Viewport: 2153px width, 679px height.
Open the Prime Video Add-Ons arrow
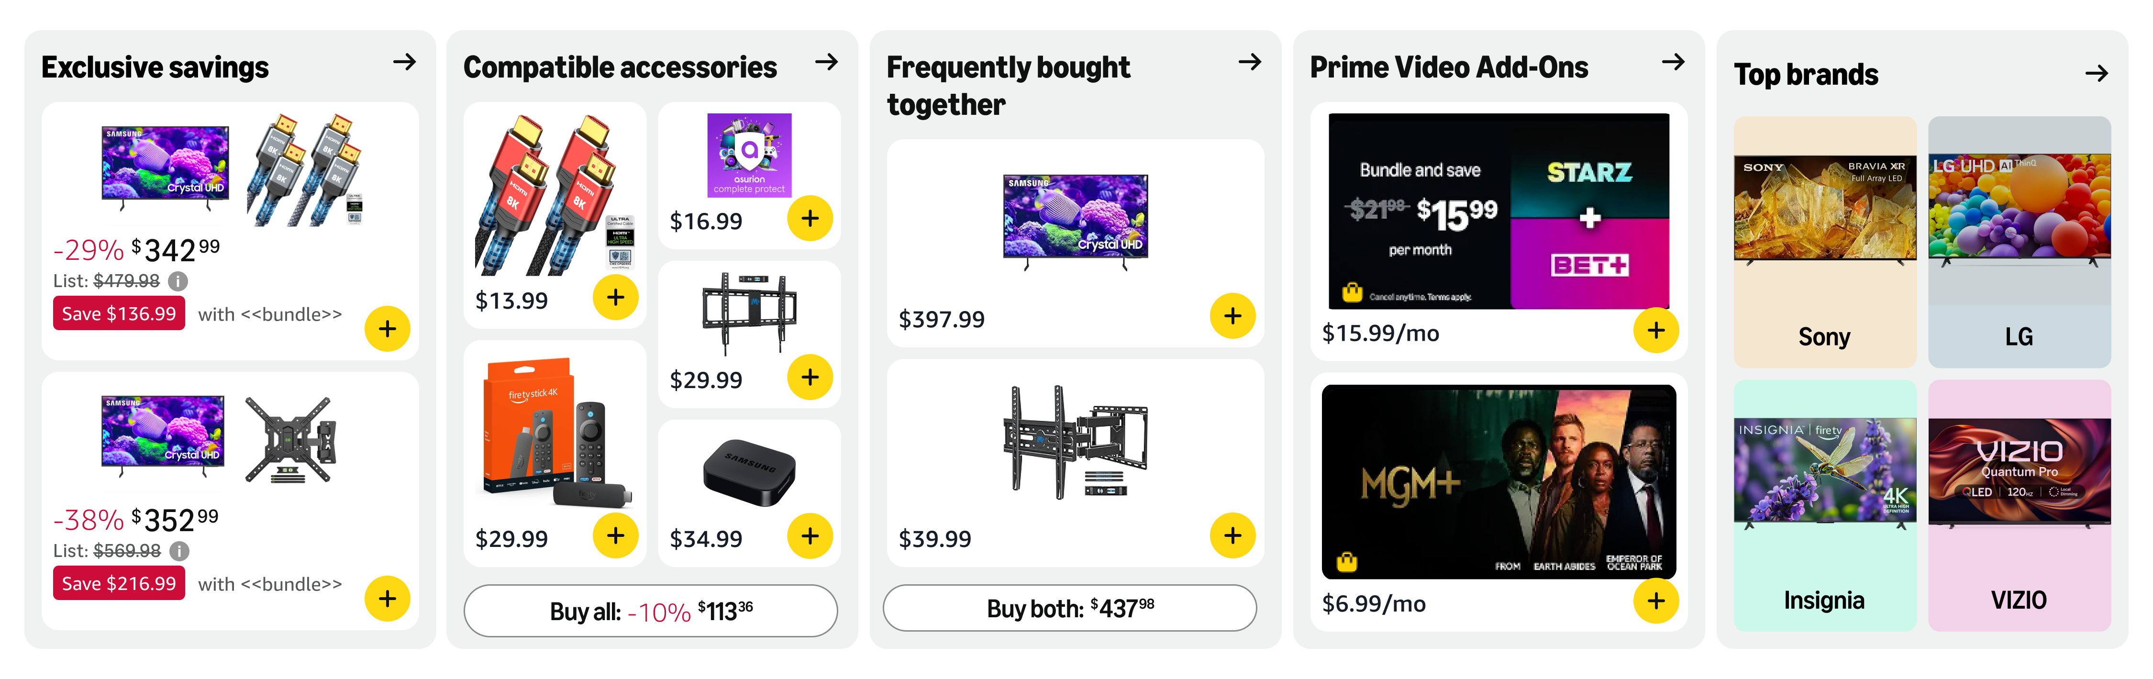(x=1673, y=62)
